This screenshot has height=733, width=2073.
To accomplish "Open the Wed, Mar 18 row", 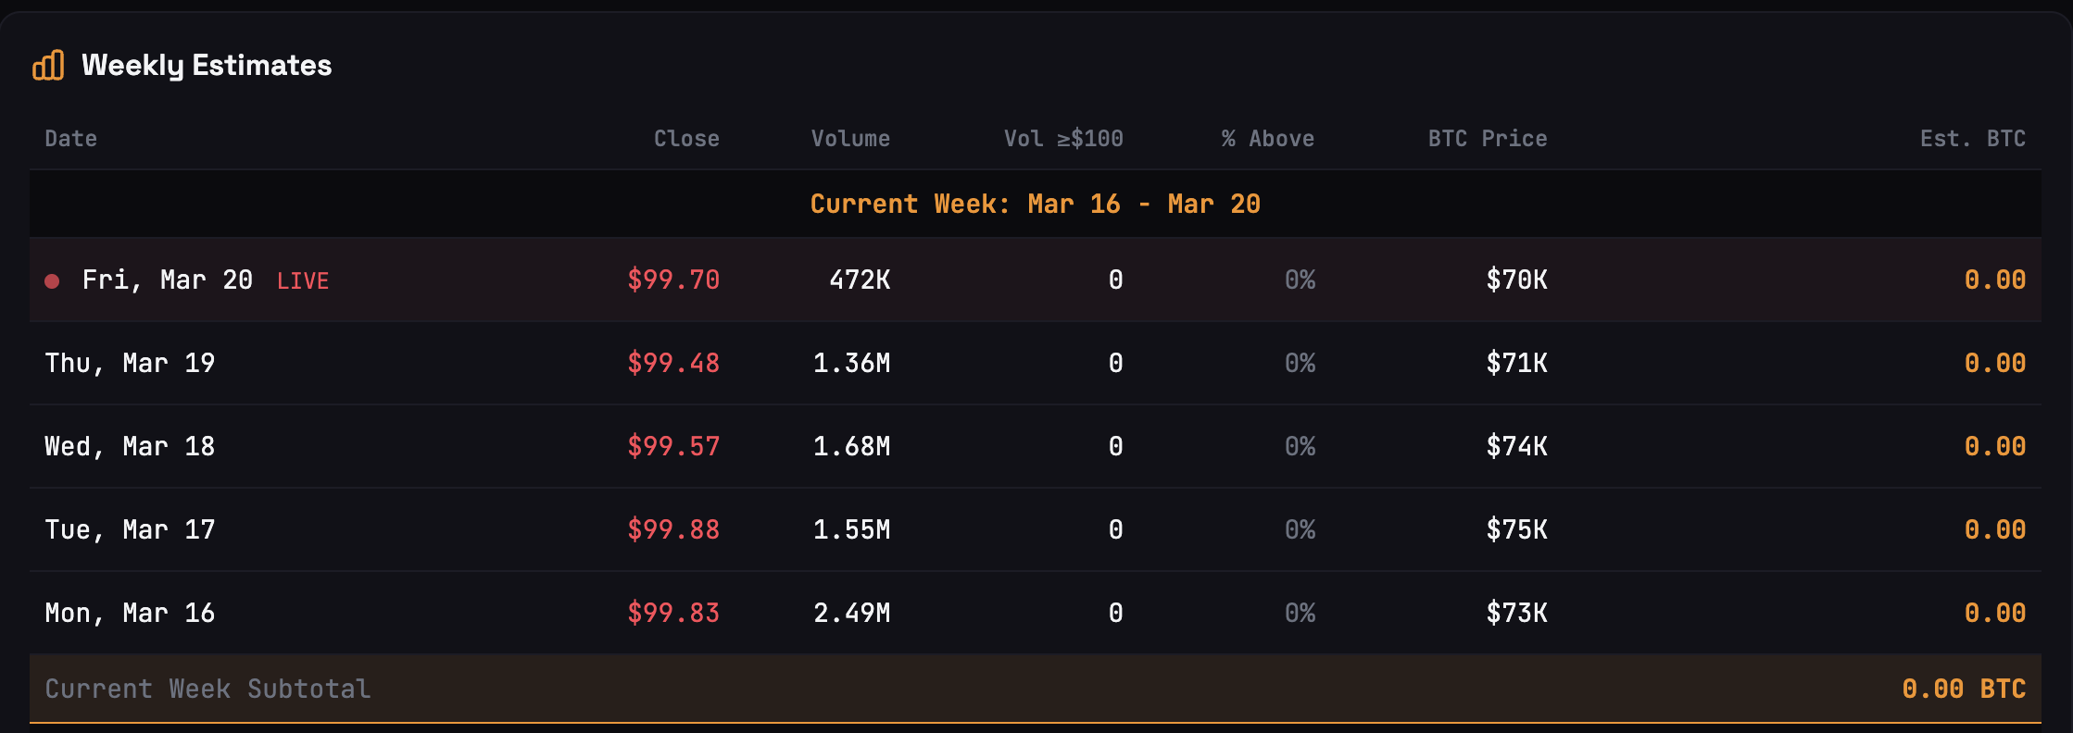I will point(130,446).
